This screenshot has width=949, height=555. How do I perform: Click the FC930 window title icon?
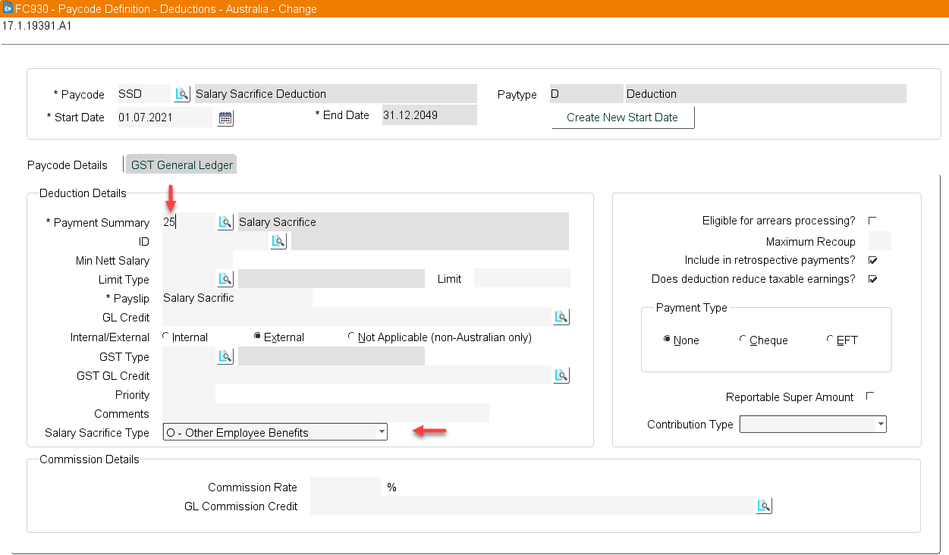coord(8,8)
